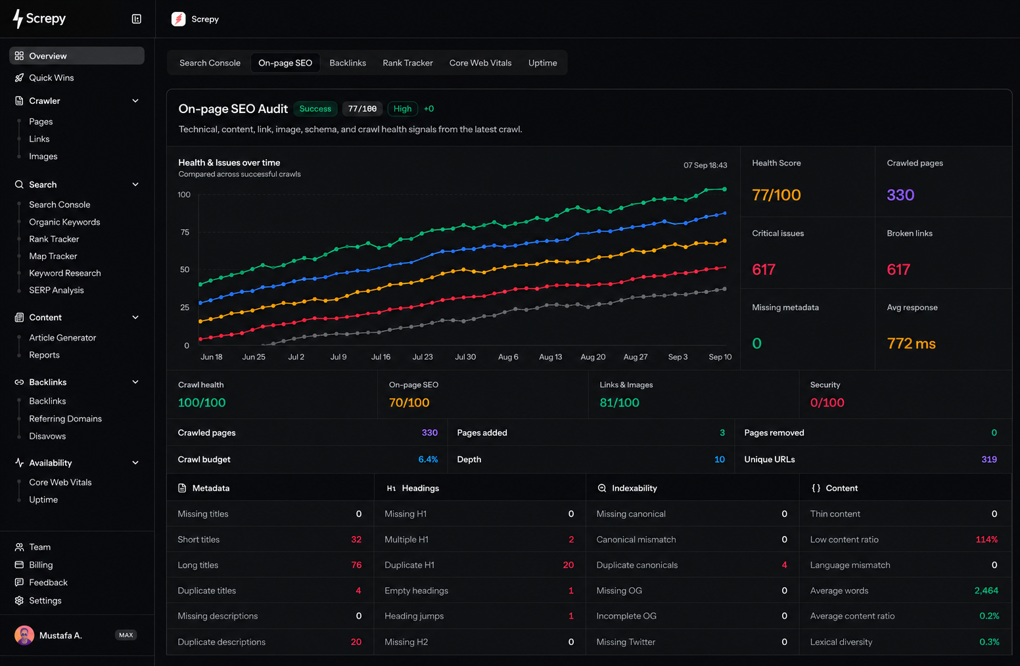Collapse the Crawler section chevron
Screen dimensions: 1020x666
(x=135, y=101)
